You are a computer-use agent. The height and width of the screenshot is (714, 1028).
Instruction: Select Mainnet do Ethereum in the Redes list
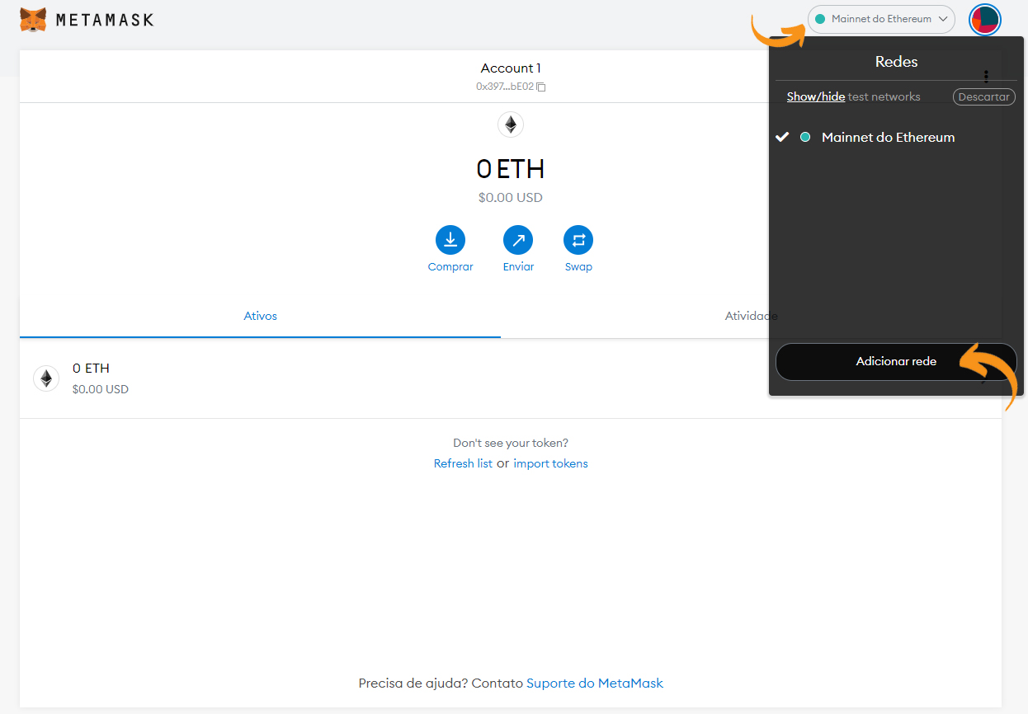pos(888,137)
